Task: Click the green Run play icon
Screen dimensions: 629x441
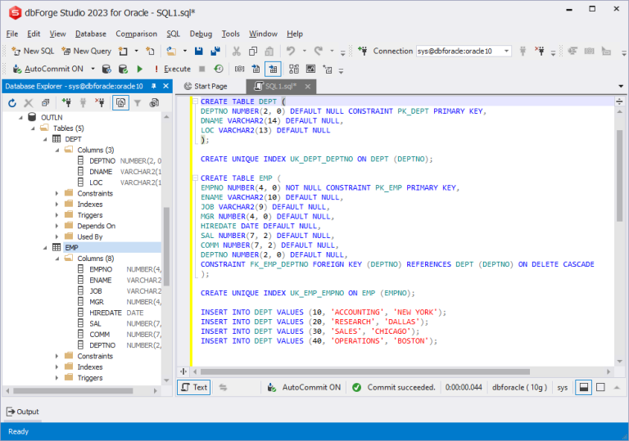Action: 140,70
